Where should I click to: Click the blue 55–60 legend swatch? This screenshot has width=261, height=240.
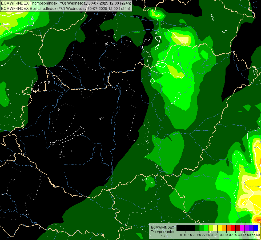[x=256, y=228]
